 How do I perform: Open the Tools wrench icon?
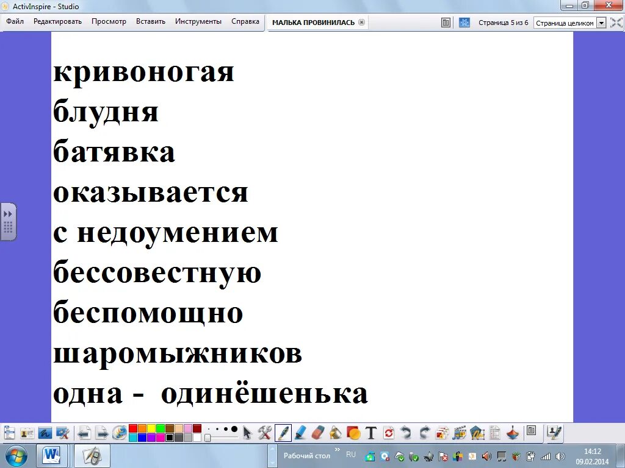pyautogui.click(x=264, y=433)
